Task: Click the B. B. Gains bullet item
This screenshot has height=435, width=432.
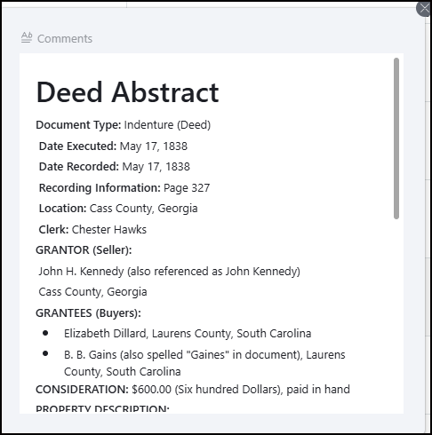Action: (204, 363)
